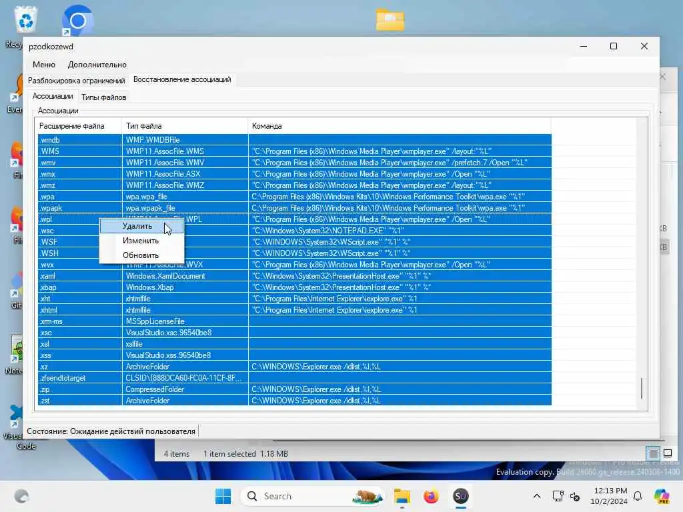683x512 pixels.
Task: Click the xslfile type cell
Action: coord(185,343)
